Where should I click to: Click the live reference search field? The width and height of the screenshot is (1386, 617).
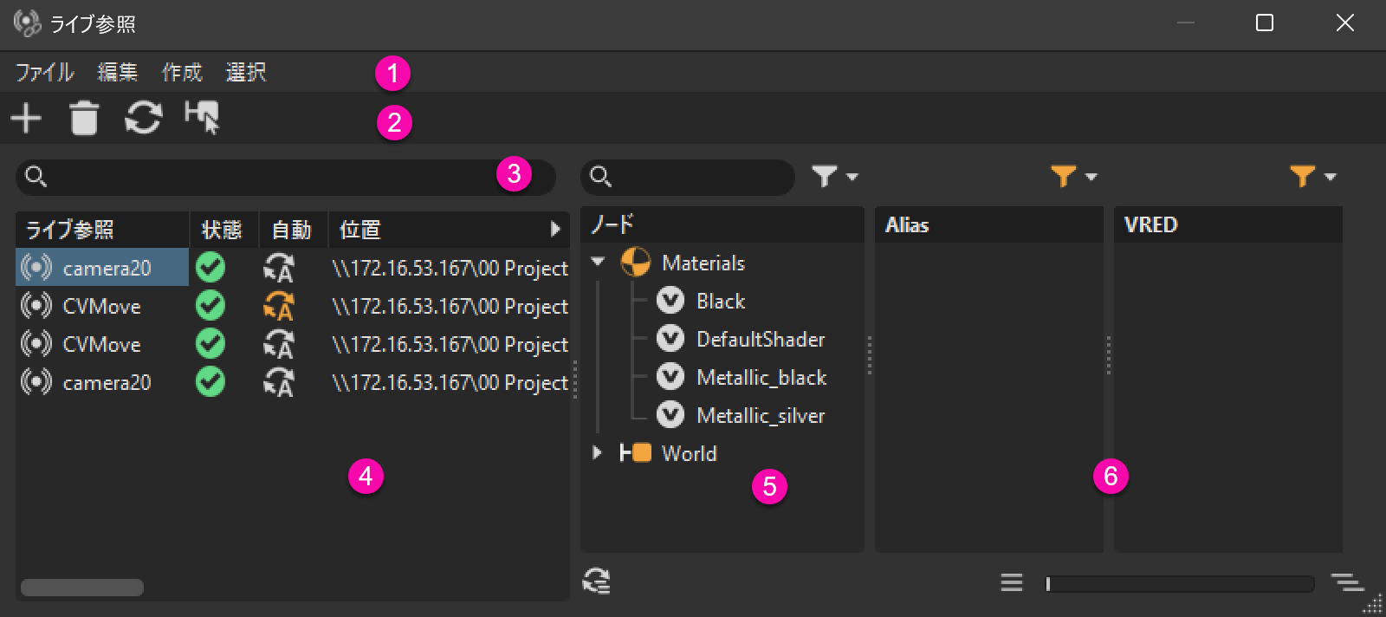269,177
